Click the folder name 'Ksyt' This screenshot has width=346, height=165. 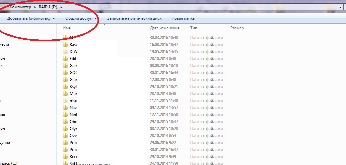tap(73, 87)
